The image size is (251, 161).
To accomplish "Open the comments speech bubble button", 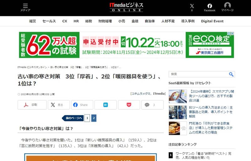I will [x=152, y=105].
